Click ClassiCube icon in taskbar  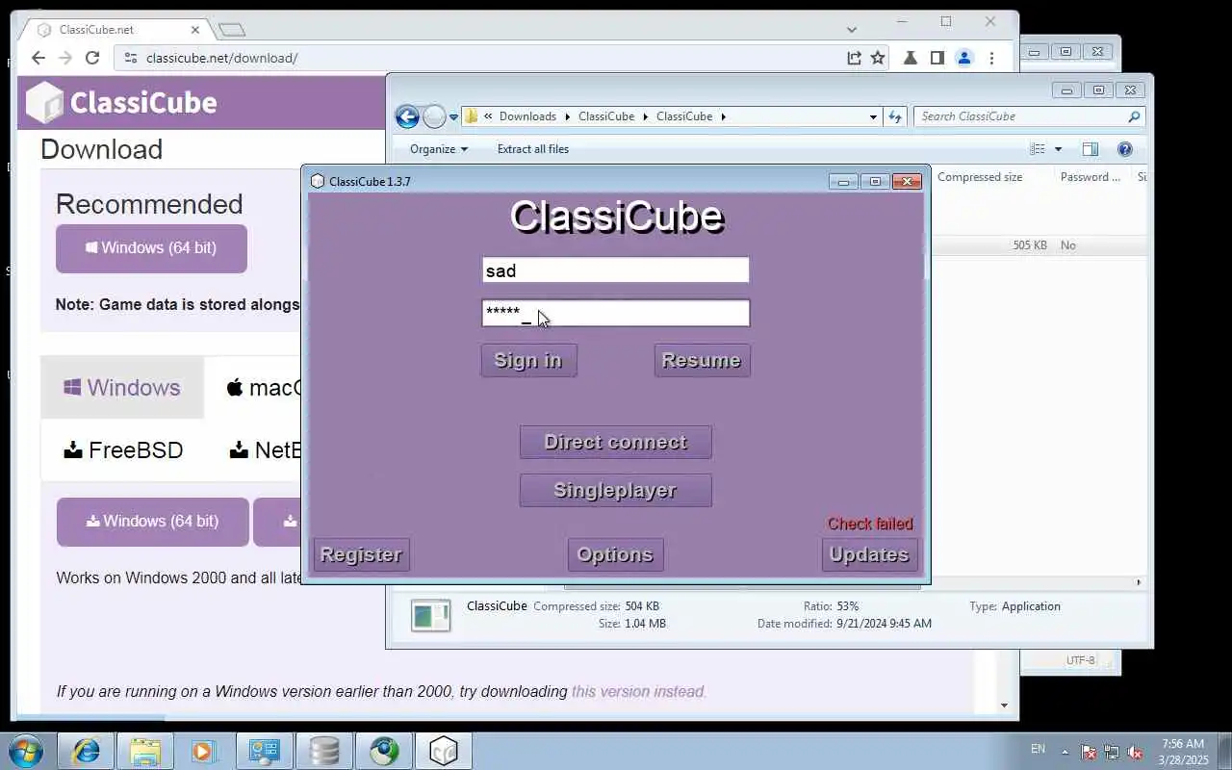(443, 751)
